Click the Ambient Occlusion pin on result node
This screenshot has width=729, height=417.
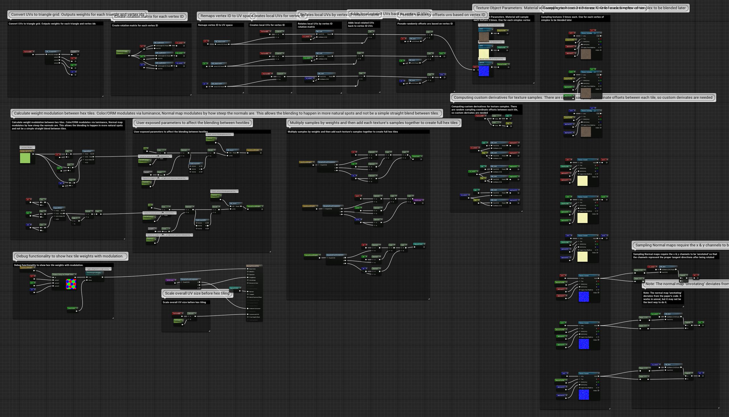[x=248, y=309]
